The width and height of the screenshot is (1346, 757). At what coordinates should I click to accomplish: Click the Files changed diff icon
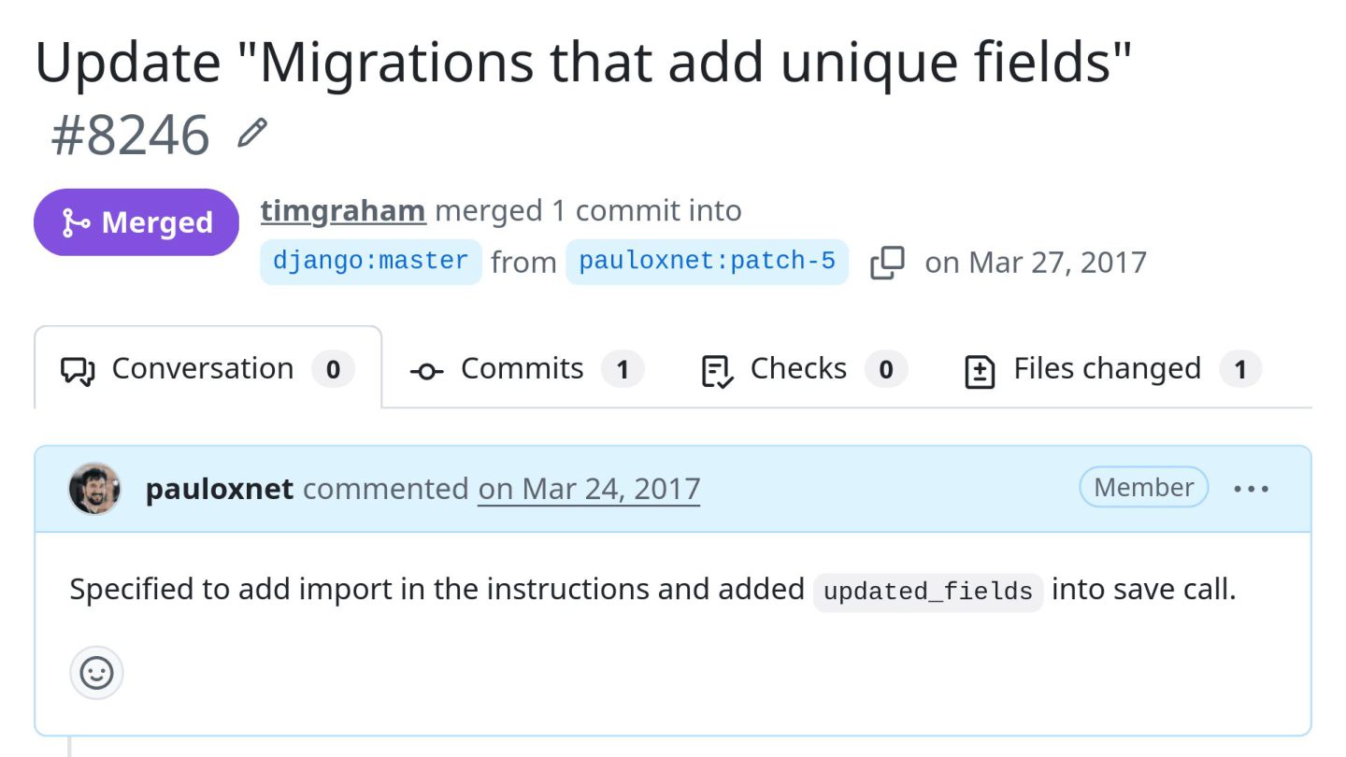pos(979,371)
